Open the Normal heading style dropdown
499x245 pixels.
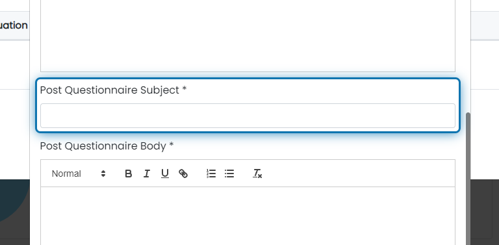(x=79, y=174)
